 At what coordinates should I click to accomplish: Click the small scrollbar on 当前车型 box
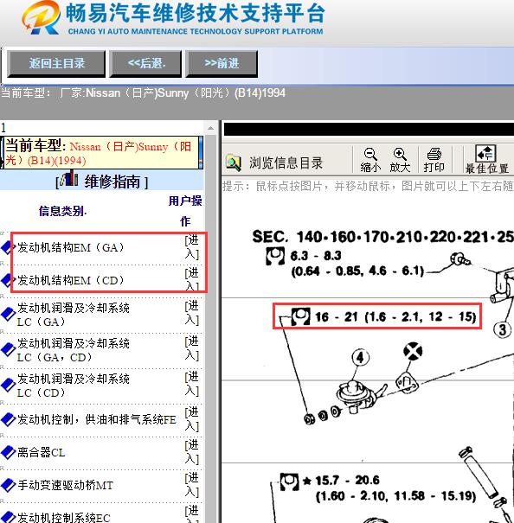201,153
